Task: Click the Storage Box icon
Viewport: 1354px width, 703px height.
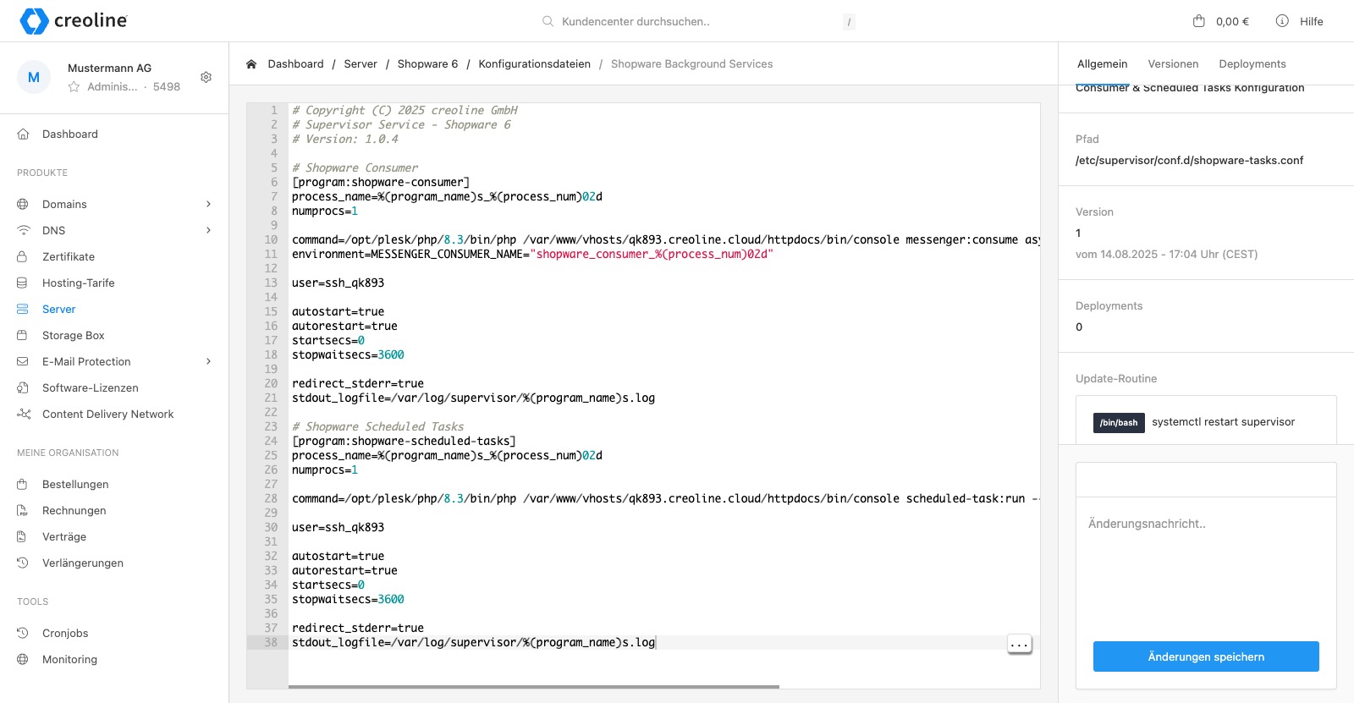Action: click(23, 335)
